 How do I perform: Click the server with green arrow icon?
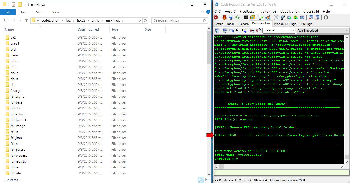click(x=261, y=17)
